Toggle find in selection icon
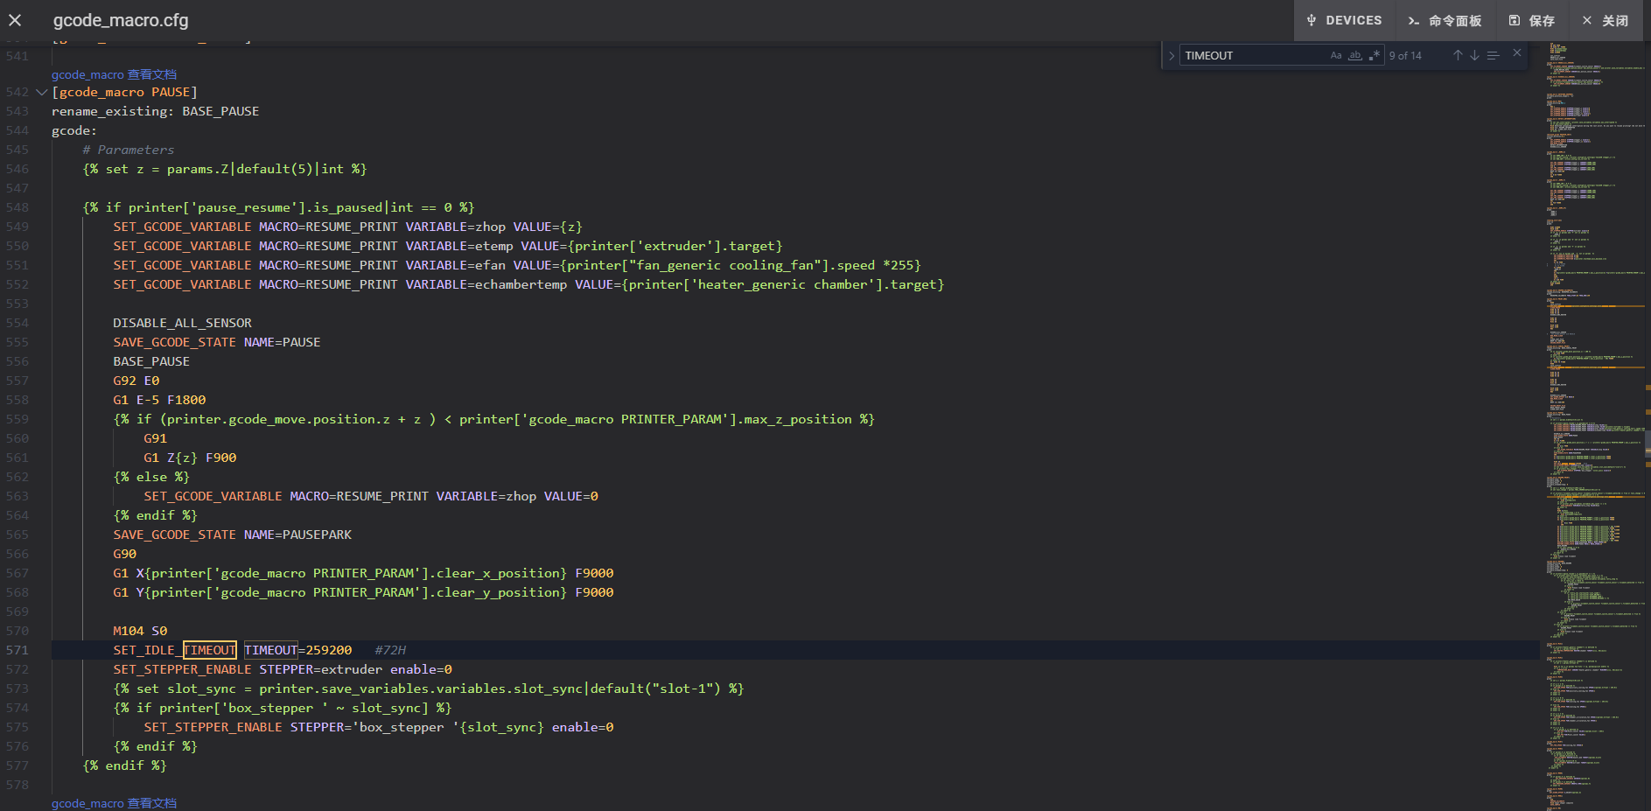This screenshot has width=1651, height=811. (1494, 55)
